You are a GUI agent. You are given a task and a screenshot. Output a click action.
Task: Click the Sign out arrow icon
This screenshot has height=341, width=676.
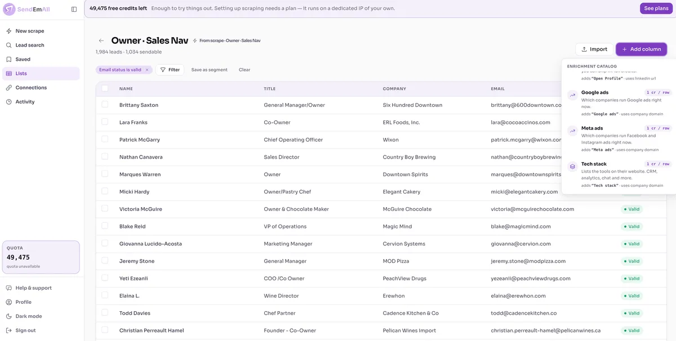(9, 330)
